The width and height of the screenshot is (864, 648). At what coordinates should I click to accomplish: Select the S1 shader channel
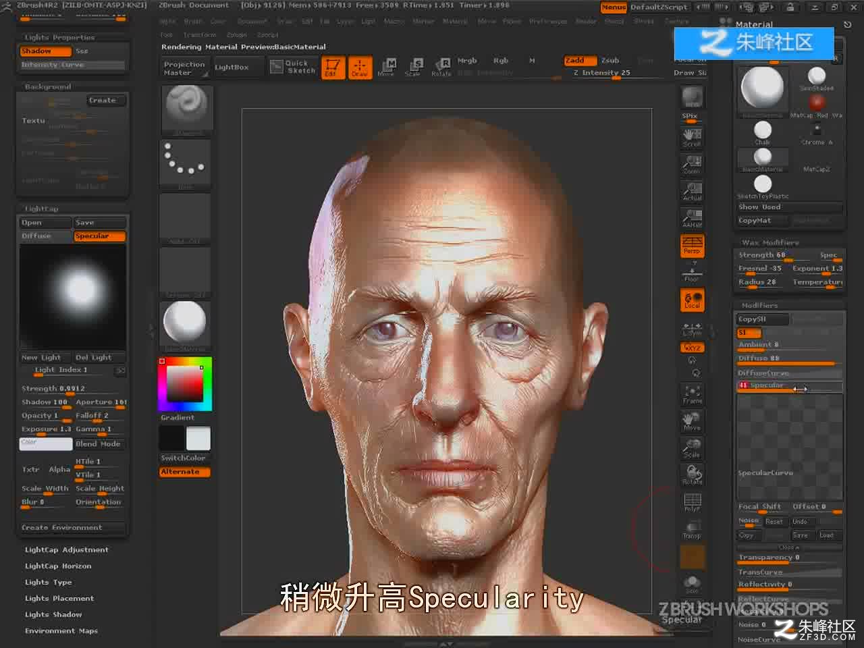[x=749, y=333]
